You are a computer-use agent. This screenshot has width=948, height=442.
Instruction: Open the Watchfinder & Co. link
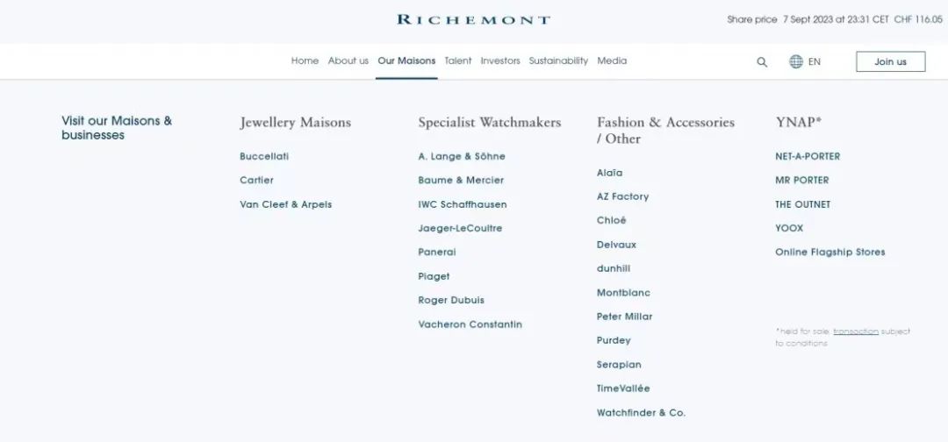click(641, 413)
